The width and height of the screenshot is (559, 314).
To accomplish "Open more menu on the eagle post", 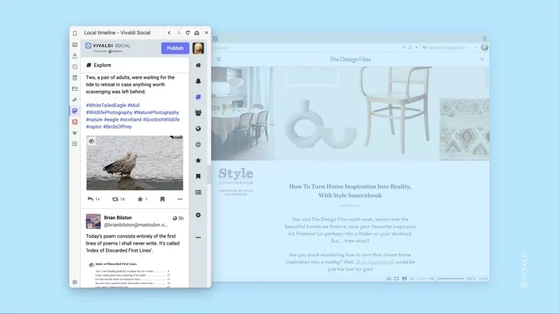I will [180, 199].
